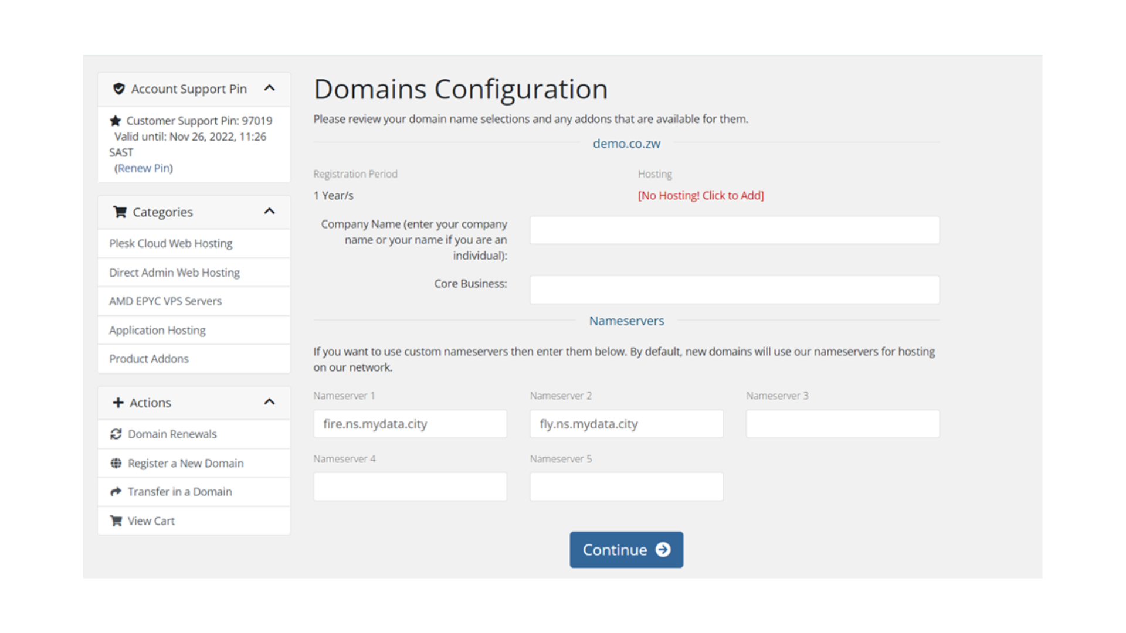Open Plesk Cloud Web Hosting category
Viewport: 1126px width, 633px height.
(194, 243)
